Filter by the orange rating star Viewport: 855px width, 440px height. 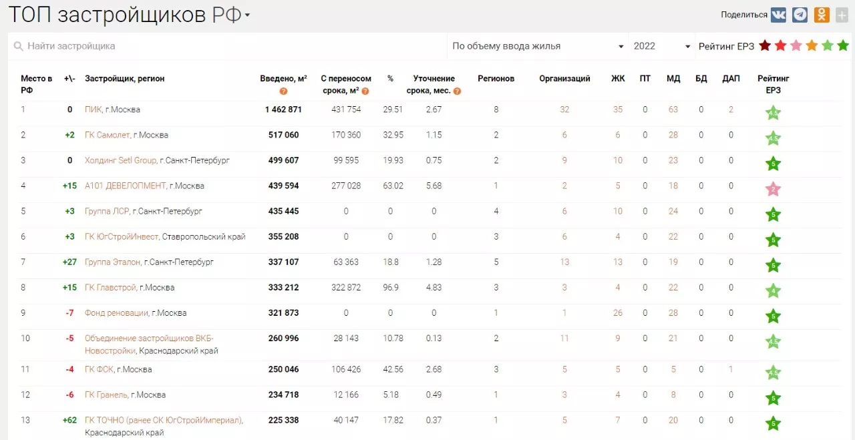tap(812, 46)
